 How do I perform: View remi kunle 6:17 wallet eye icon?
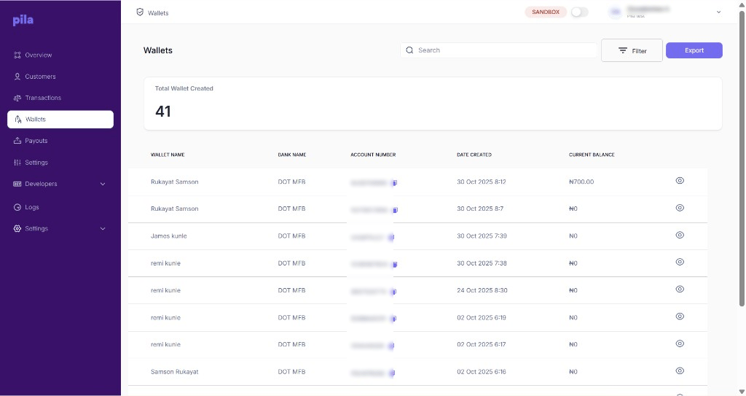pyautogui.click(x=680, y=343)
